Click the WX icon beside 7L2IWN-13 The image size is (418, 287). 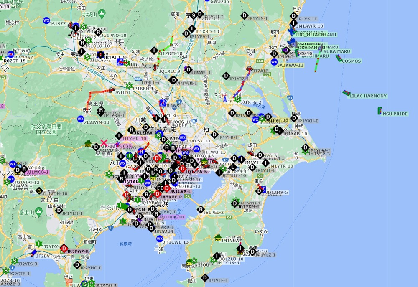[x=81, y=119]
